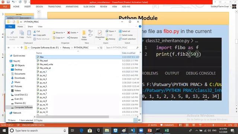
Task: Click the Copy icon in Clipboard group
Action: [22, 33]
